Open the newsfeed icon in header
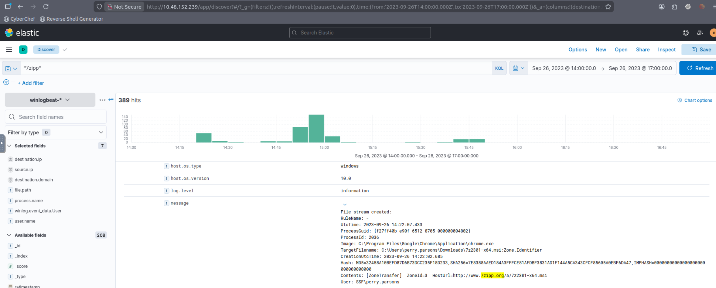Viewport: 716px width, 288px height. tap(700, 33)
